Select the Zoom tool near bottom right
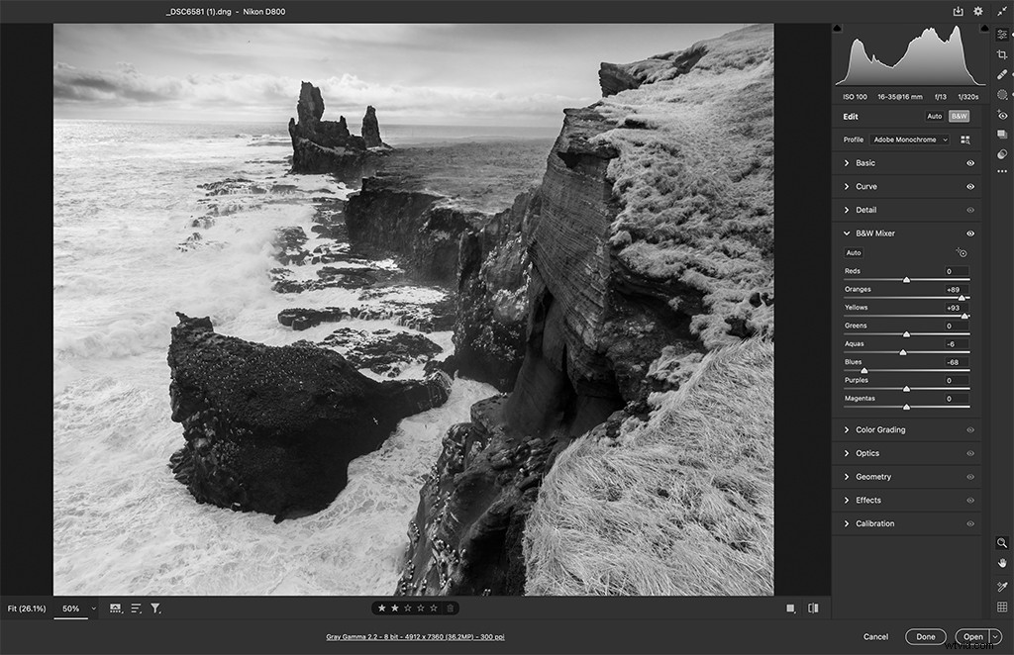Viewport: 1014px width, 655px height. [1002, 543]
